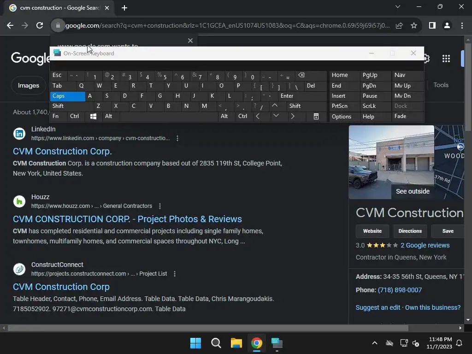Open Google apps grid

click(446, 59)
